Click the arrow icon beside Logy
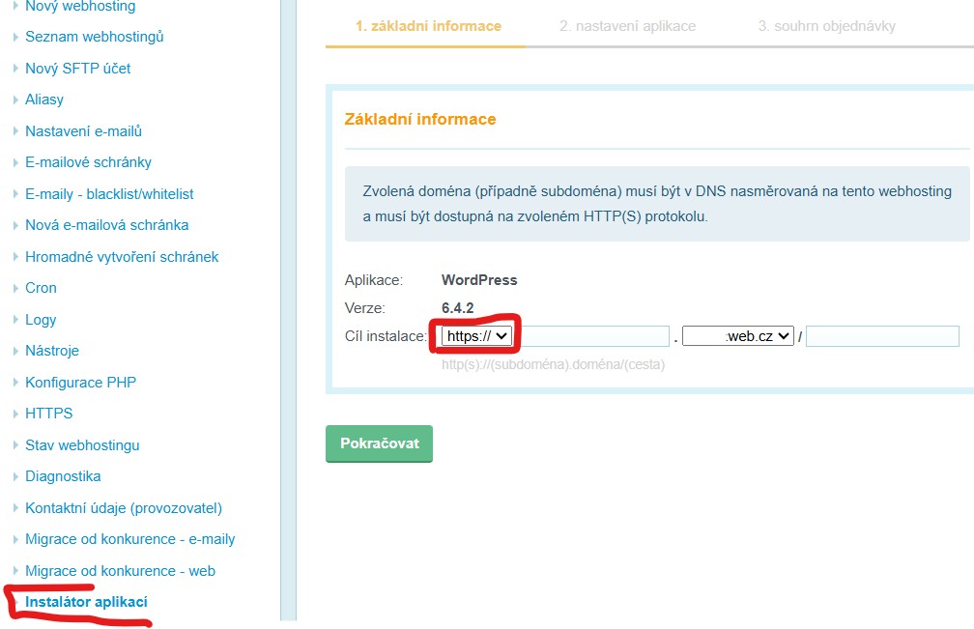This screenshot has width=974, height=629. pyautogui.click(x=15, y=320)
